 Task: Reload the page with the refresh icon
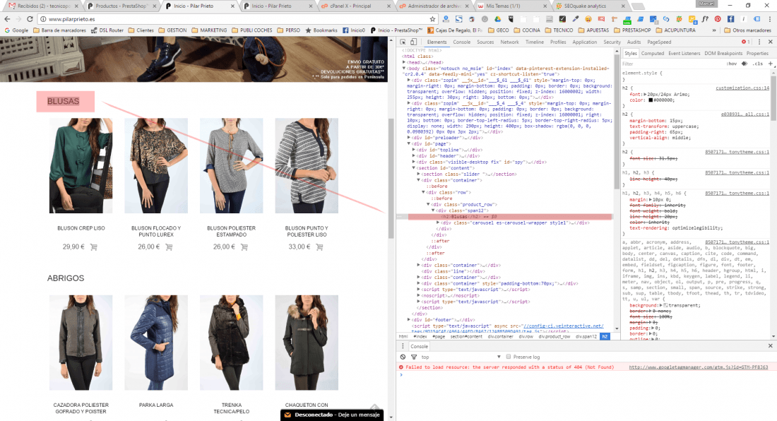[x=30, y=19]
